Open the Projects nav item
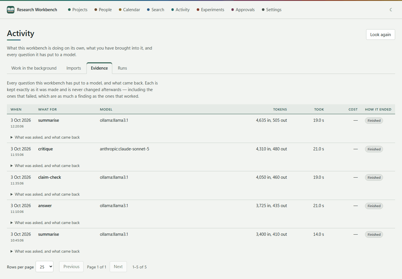Screen dimensions: 402x279 tap(78, 10)
